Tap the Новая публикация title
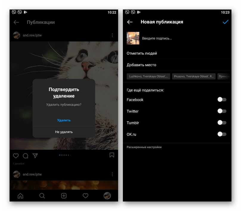 [162, 22]
